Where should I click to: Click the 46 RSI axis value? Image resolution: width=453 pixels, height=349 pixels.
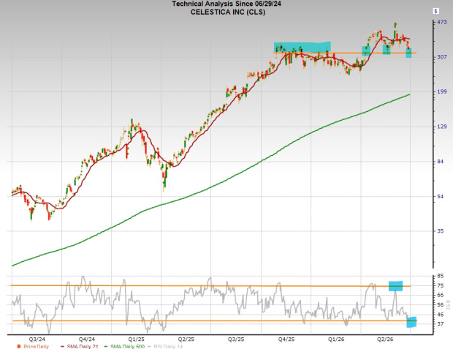tap(441, 315)
